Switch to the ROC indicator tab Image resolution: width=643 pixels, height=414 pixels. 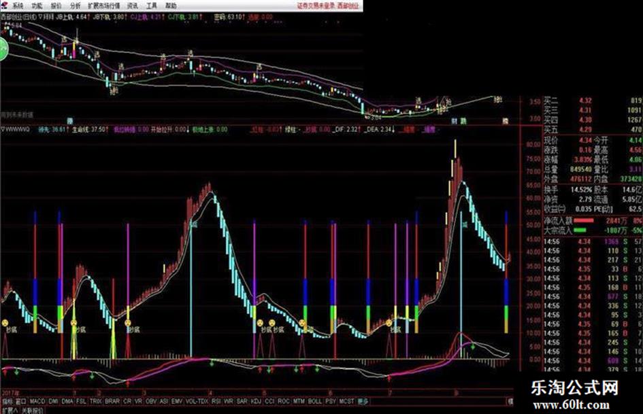[283, 401]
